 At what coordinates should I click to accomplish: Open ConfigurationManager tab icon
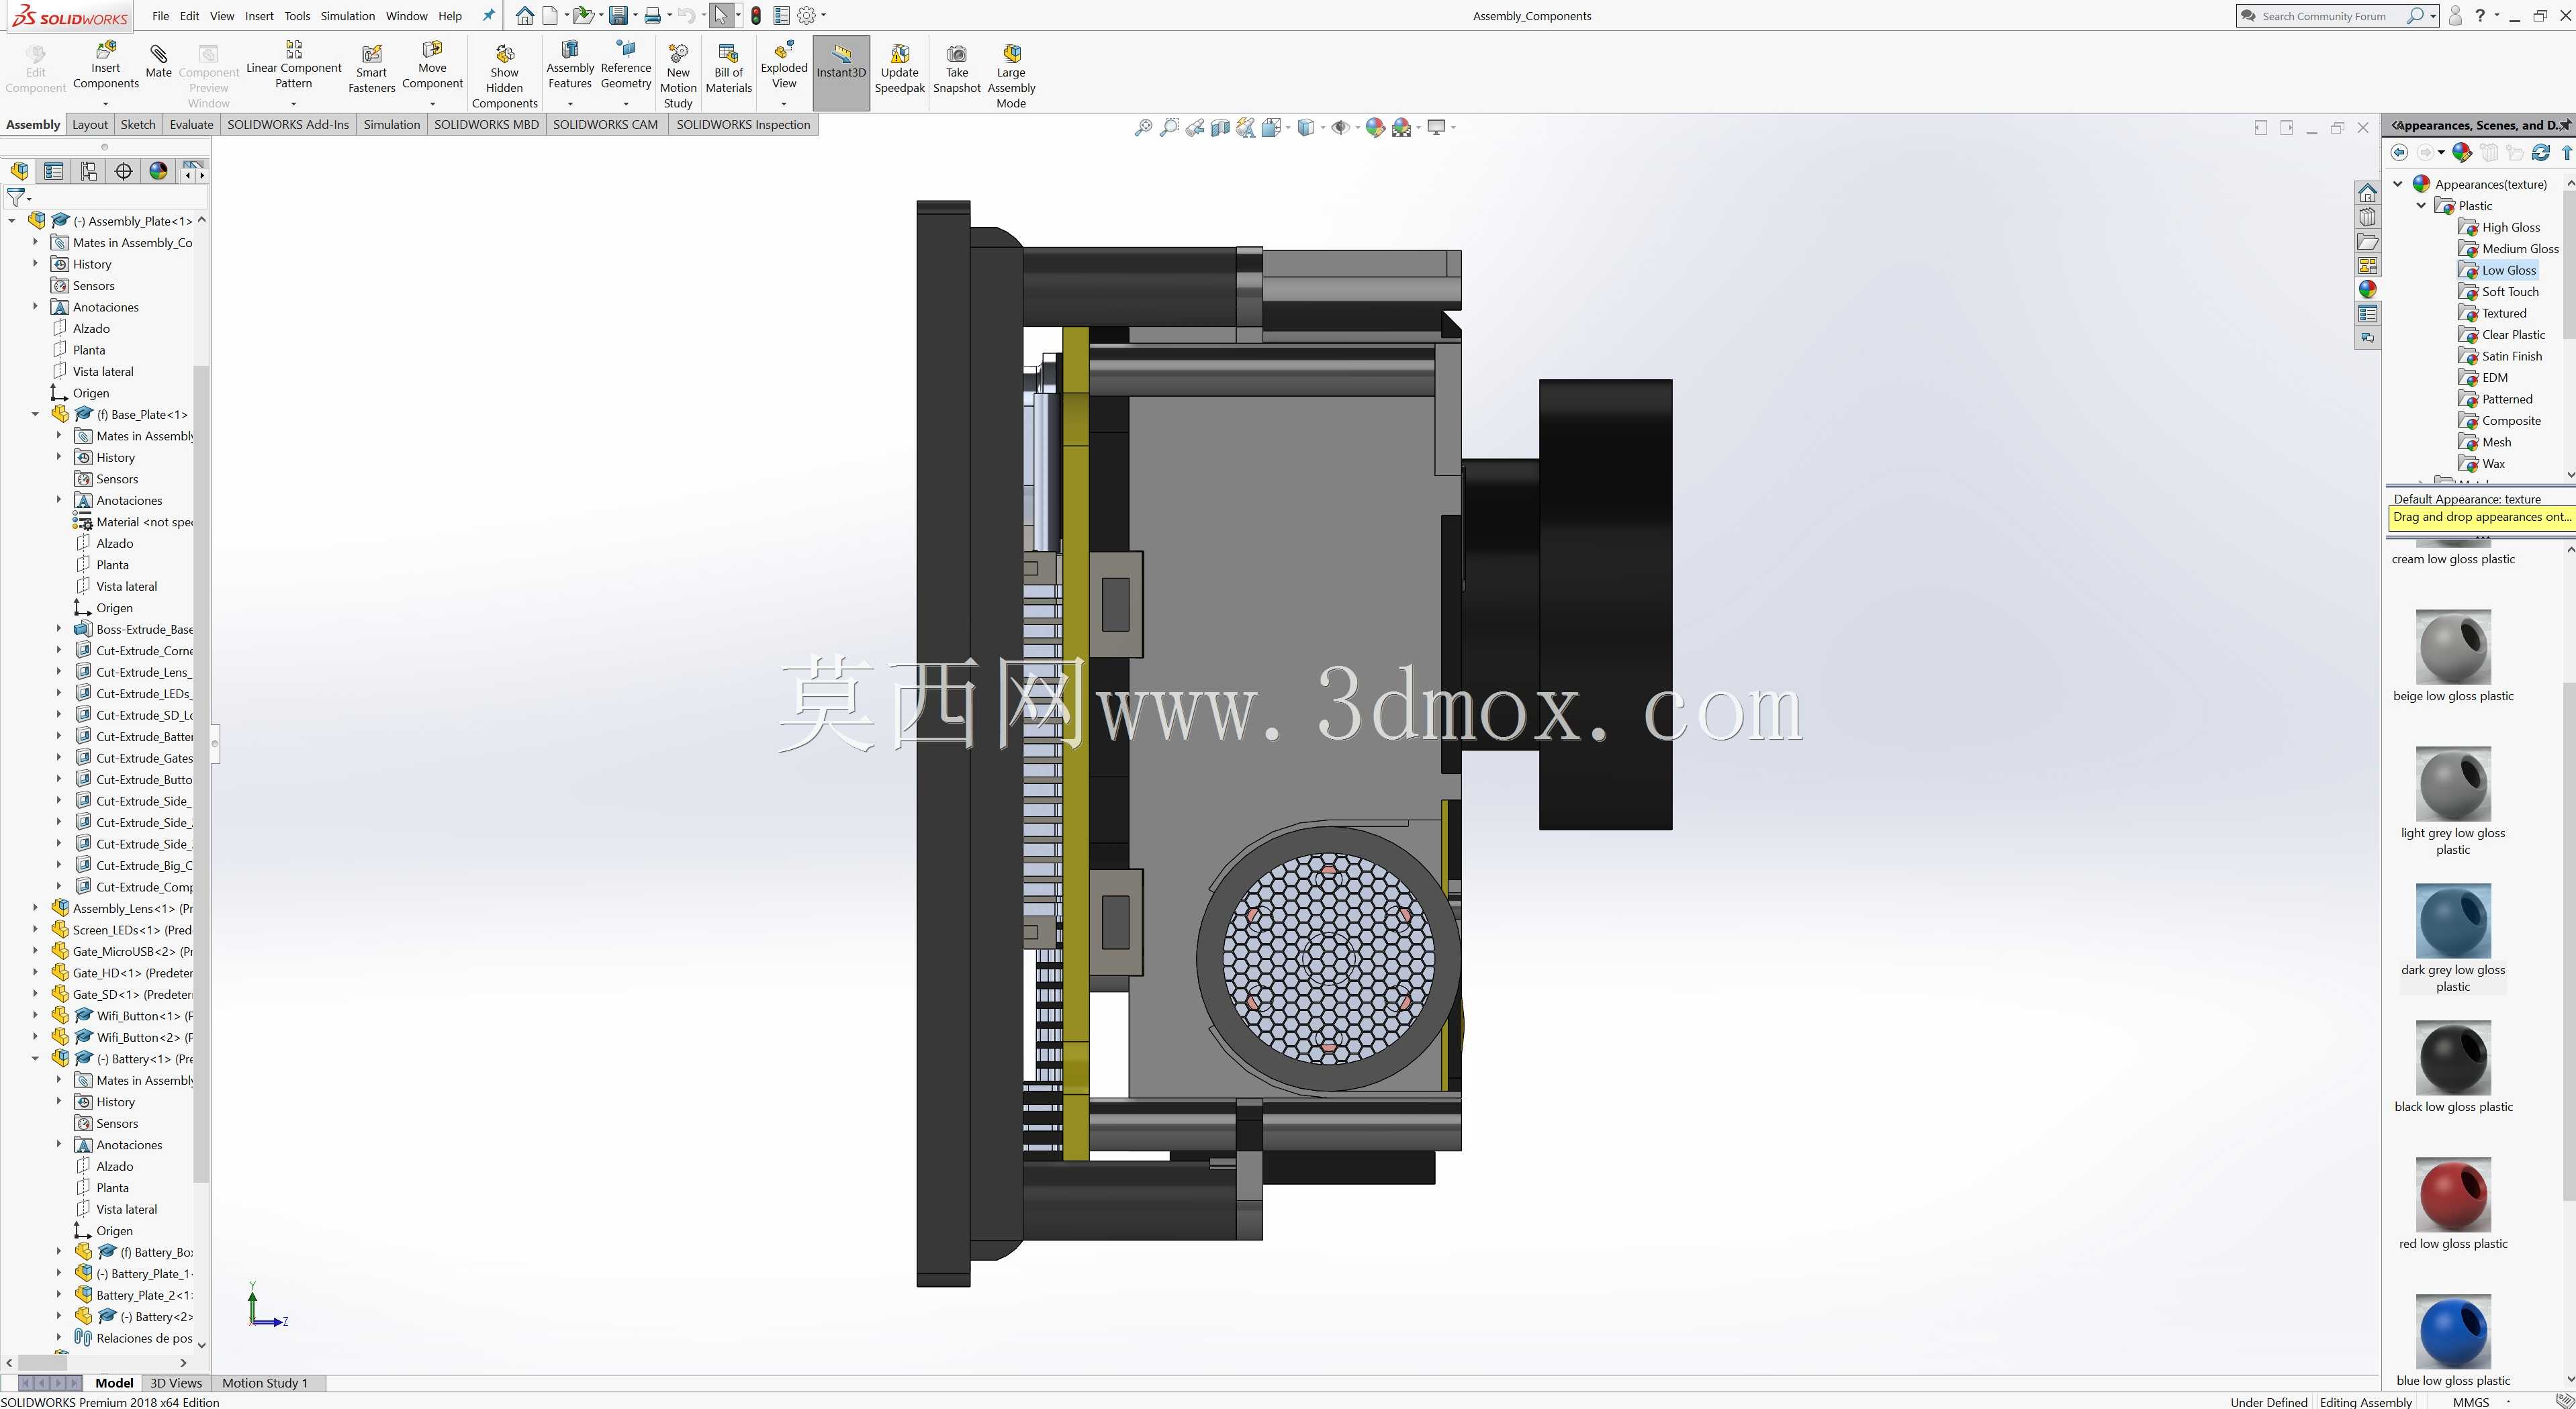coord(89,171)
